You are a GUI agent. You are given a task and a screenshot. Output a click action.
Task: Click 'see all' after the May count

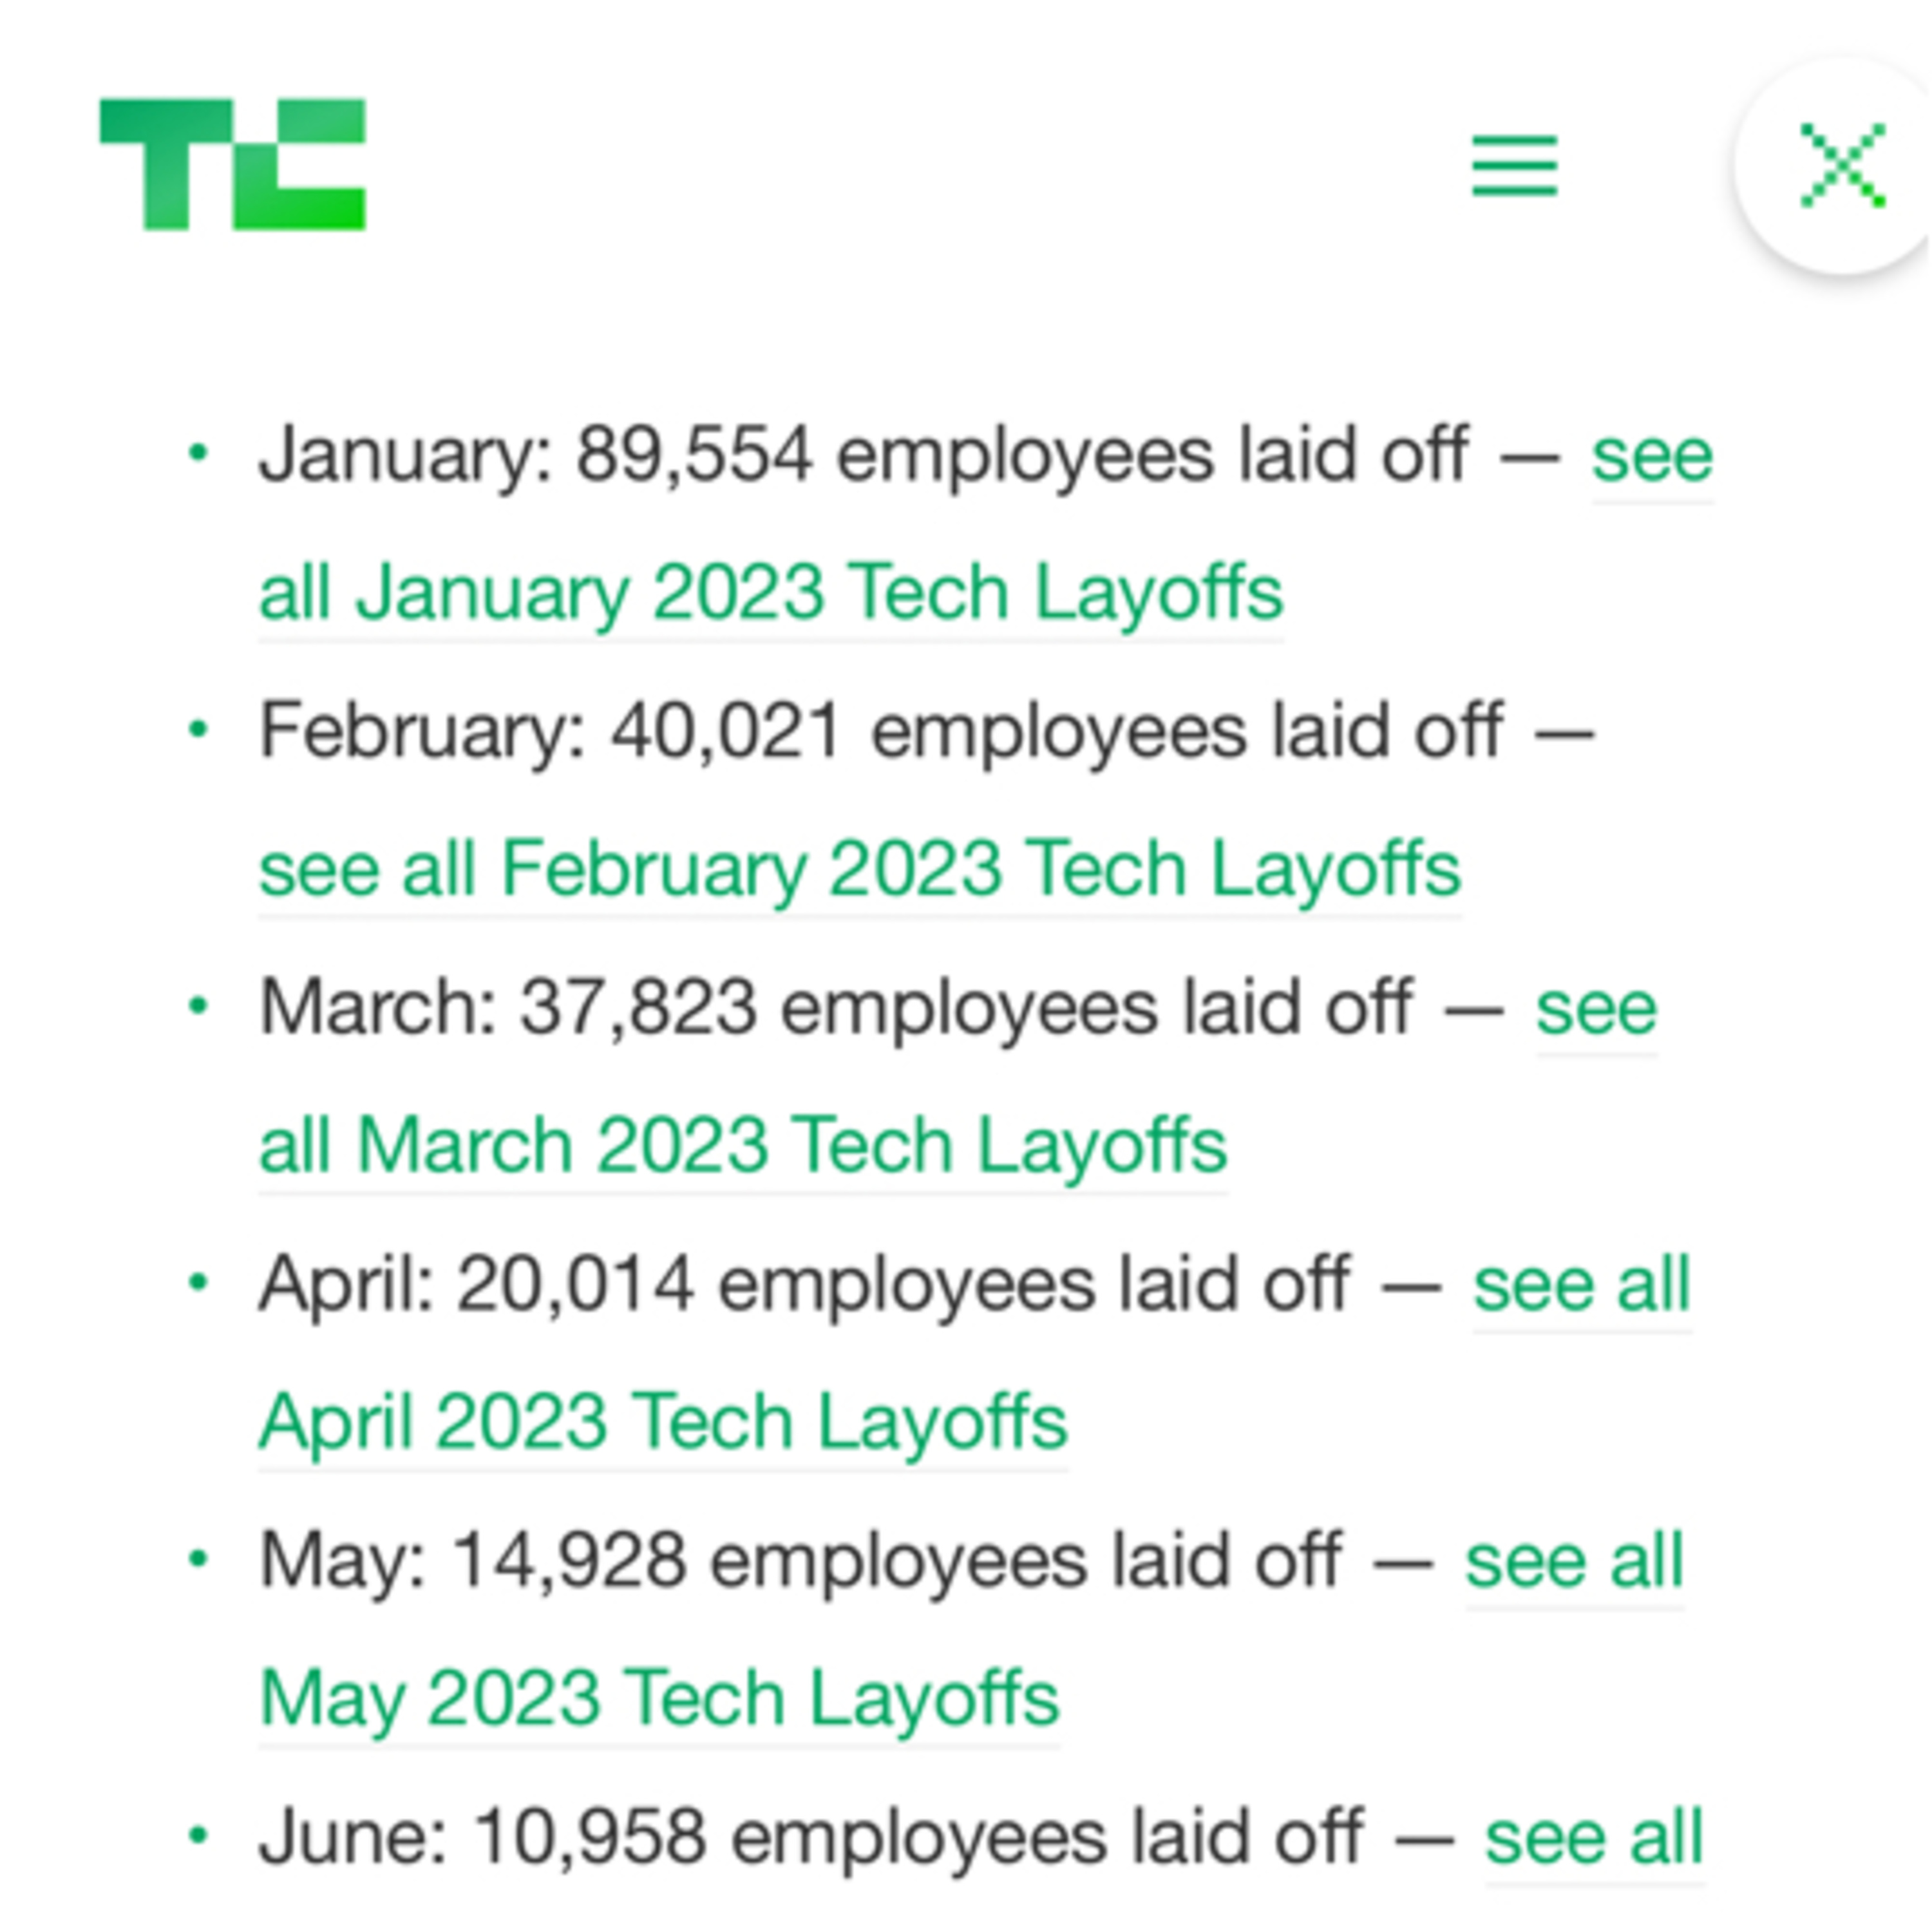tap(1574, 1561)
